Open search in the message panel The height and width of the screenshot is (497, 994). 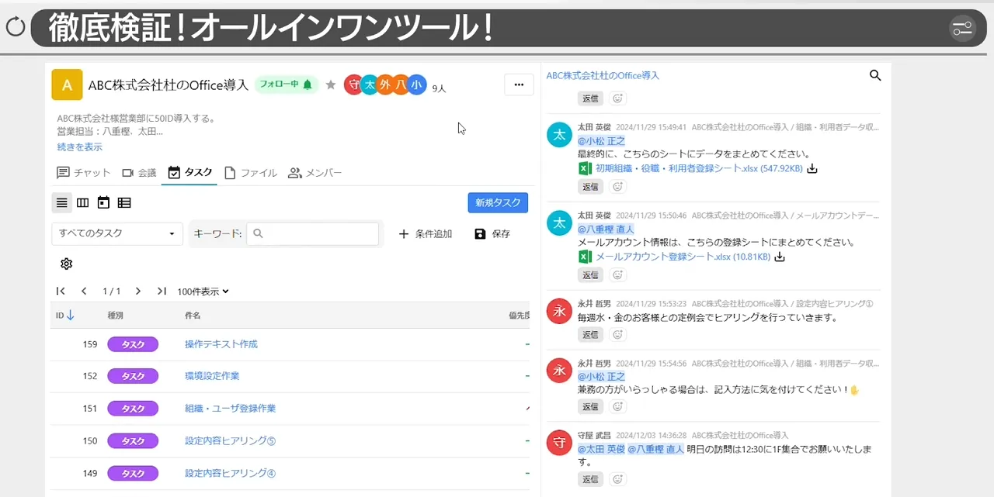[875, 75]
